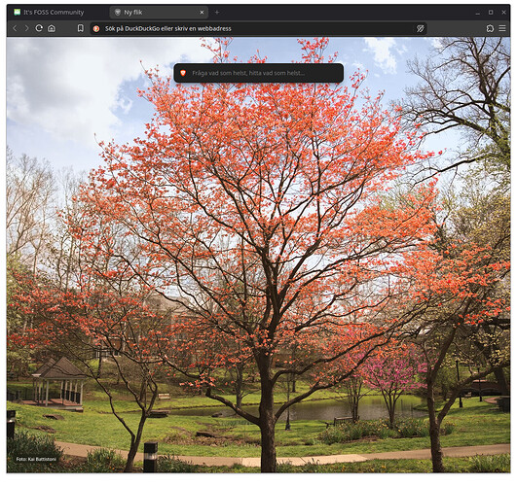Click the DuckDuckGo search engine icon in address bar

[x=96, y=29]
